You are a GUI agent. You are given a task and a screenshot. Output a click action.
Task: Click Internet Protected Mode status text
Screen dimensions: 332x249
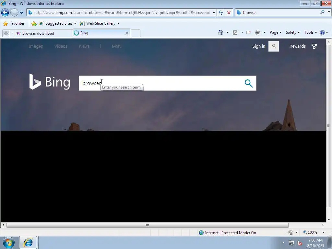[231, 233]
